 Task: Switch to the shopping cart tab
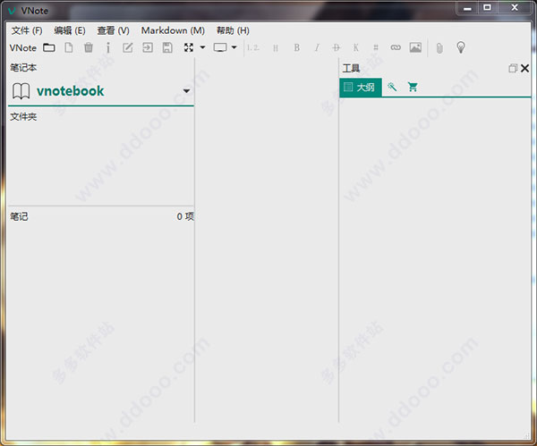pos(413,87)
